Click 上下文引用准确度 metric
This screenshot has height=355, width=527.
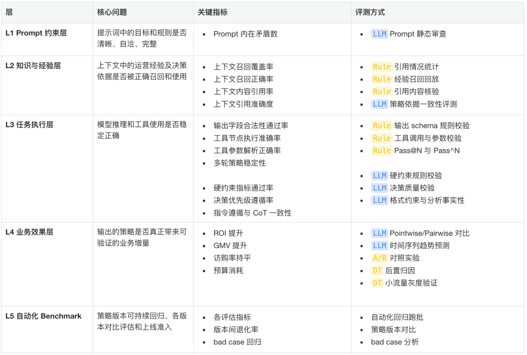243,104
